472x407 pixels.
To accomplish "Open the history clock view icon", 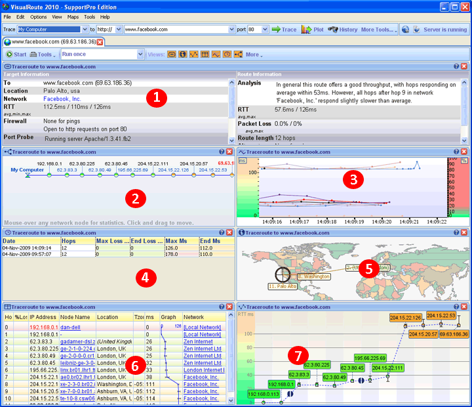I will [x=227, y=54].
